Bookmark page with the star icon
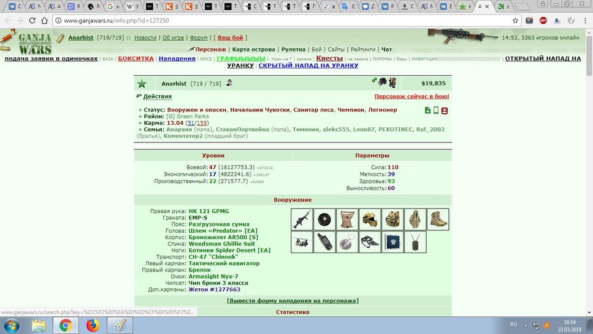 515,20
